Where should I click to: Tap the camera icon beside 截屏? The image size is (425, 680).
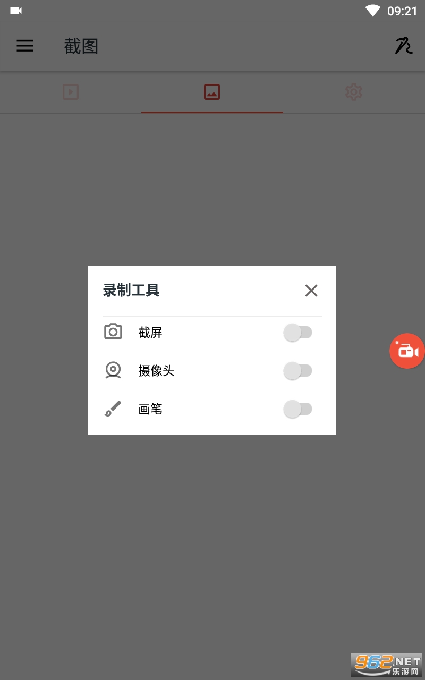113,332
